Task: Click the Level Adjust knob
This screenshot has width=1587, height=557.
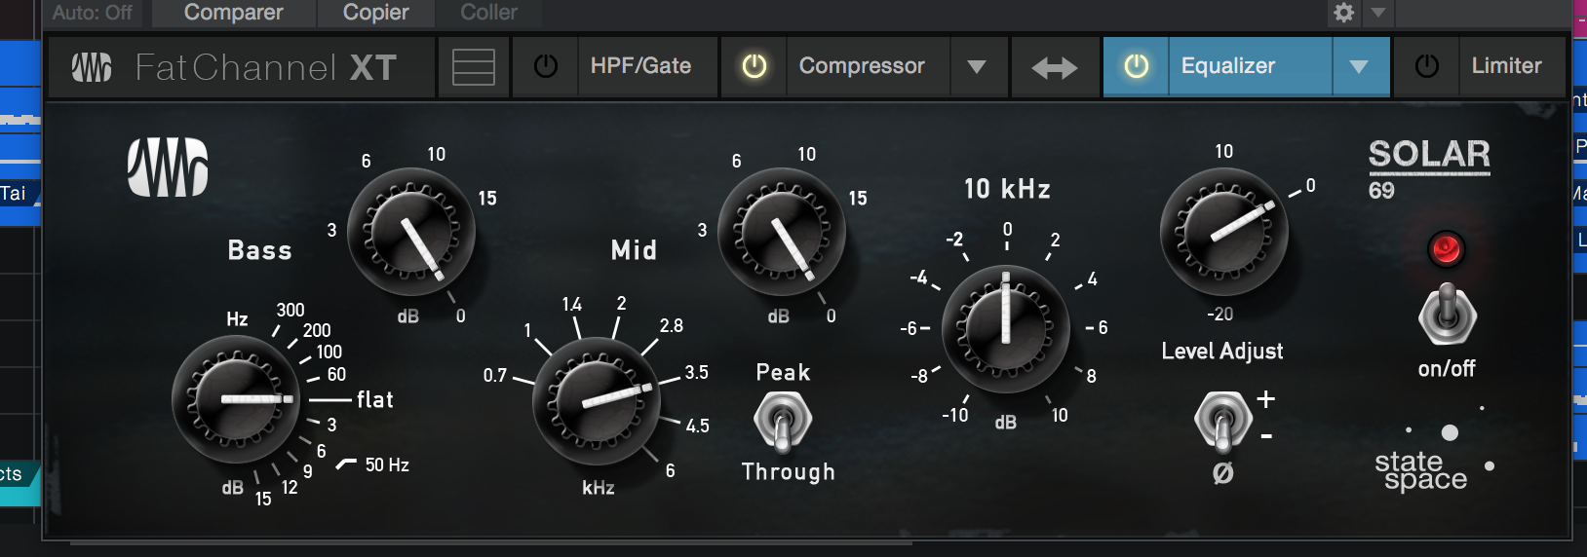Action: pos(1224,232)
